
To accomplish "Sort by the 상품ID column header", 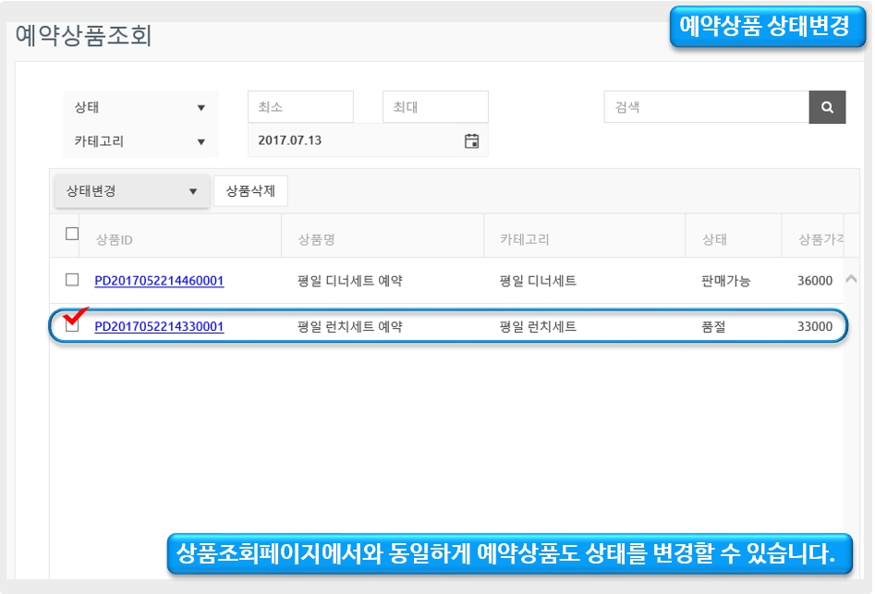I will click(x=115, y=239).
